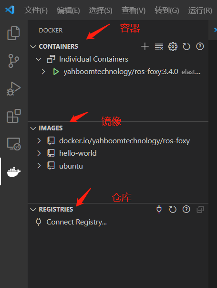The height and width of the screenshot is (288, 217).
Task: Collapse the Individual Containers group
Action: point(39,59)
